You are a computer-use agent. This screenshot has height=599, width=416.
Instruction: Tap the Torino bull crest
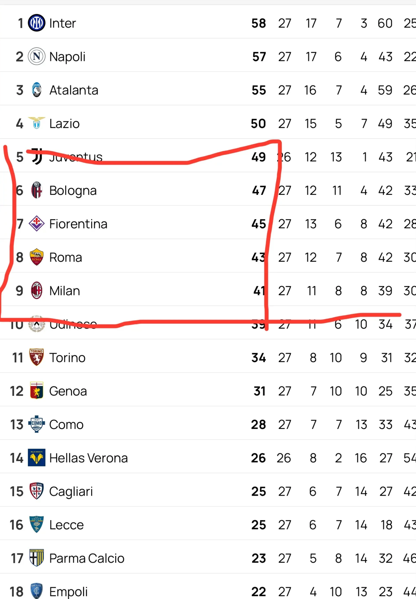tap(37, 357)
